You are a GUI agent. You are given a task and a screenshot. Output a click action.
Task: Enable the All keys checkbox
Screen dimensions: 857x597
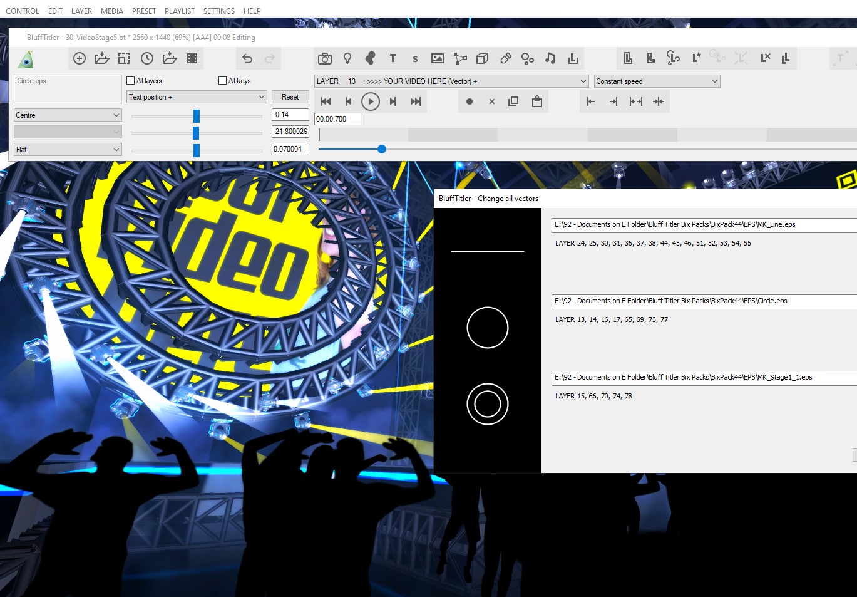(x=223, y=81)
